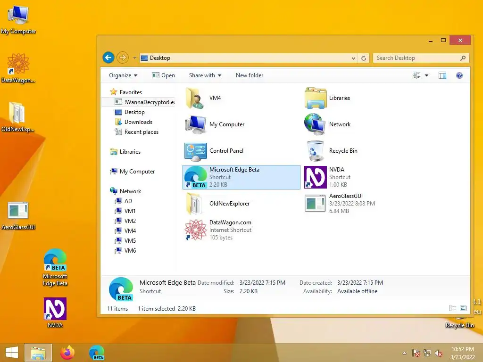Viewport: 483px width, 362px height.
Task: Select OldNewExp folder on desktop
Action: (17, 116)
